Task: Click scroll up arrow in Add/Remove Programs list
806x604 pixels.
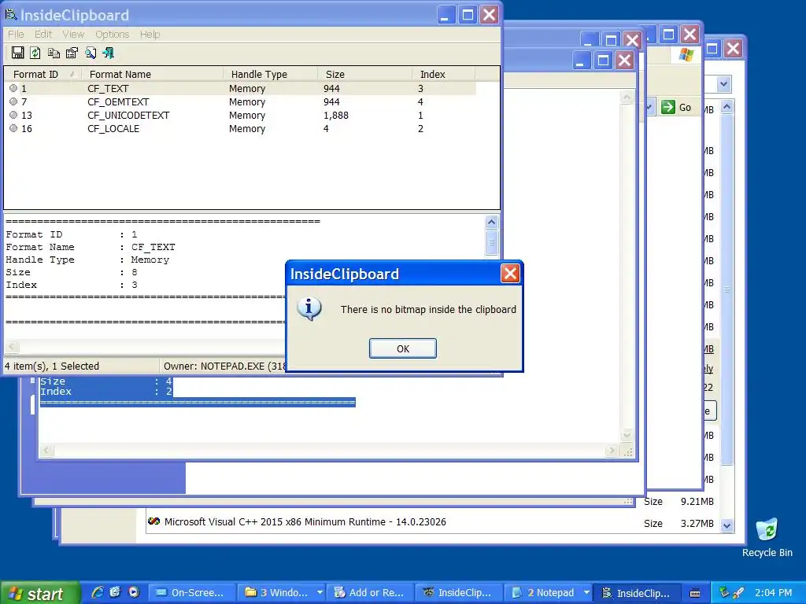Action: [727, 106]
